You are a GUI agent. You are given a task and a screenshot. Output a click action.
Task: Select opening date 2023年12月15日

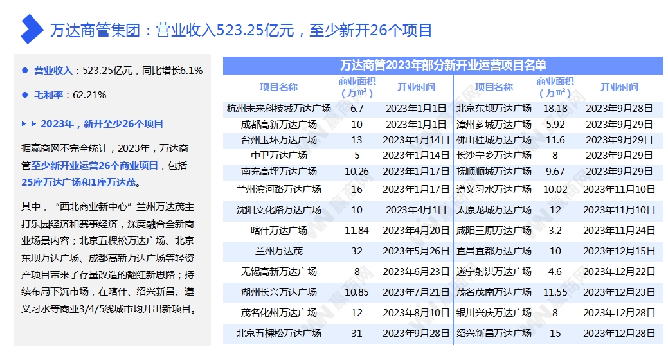[619, 251]
